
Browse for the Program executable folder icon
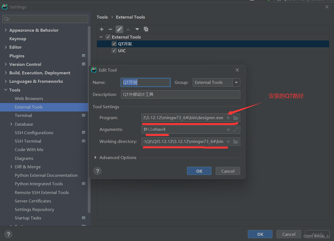(236, 118)
